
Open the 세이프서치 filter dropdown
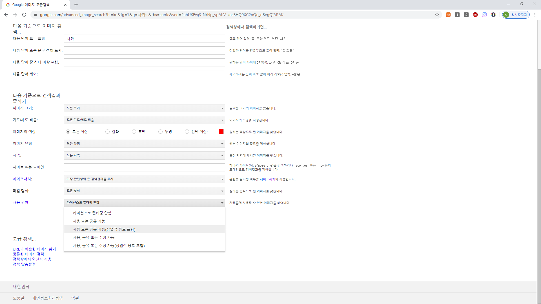pos(144,179)
